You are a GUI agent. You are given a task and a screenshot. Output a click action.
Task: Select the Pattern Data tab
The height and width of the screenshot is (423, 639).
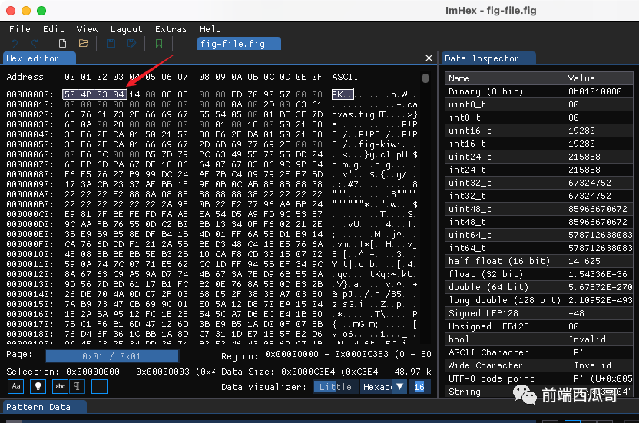[x=38, y=407]
